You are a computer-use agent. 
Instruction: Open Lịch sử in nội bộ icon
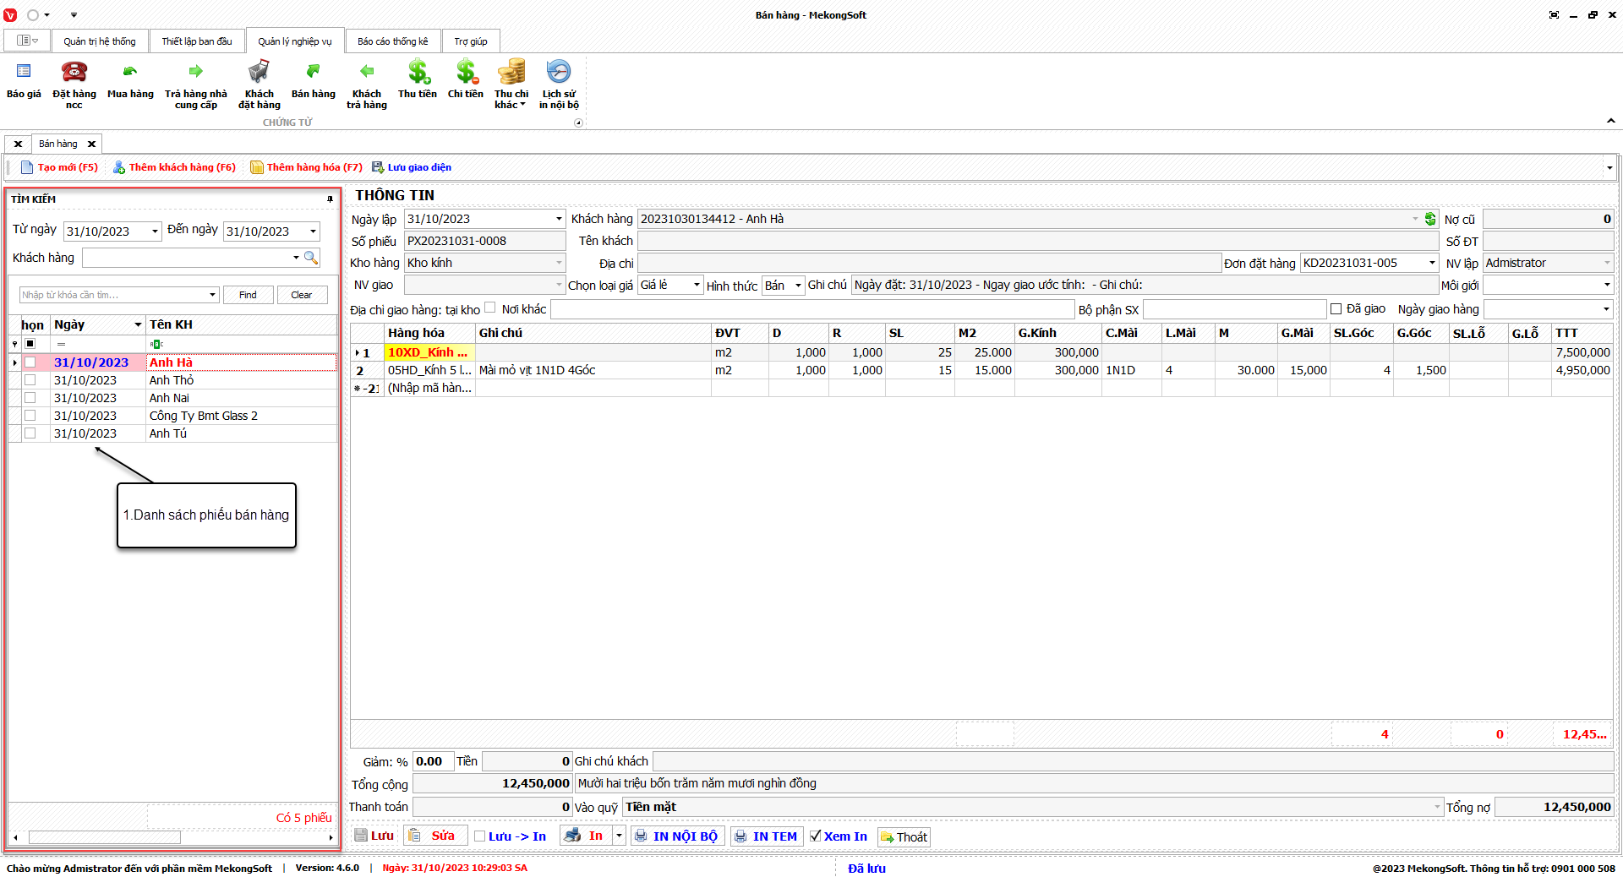point(559,73)
